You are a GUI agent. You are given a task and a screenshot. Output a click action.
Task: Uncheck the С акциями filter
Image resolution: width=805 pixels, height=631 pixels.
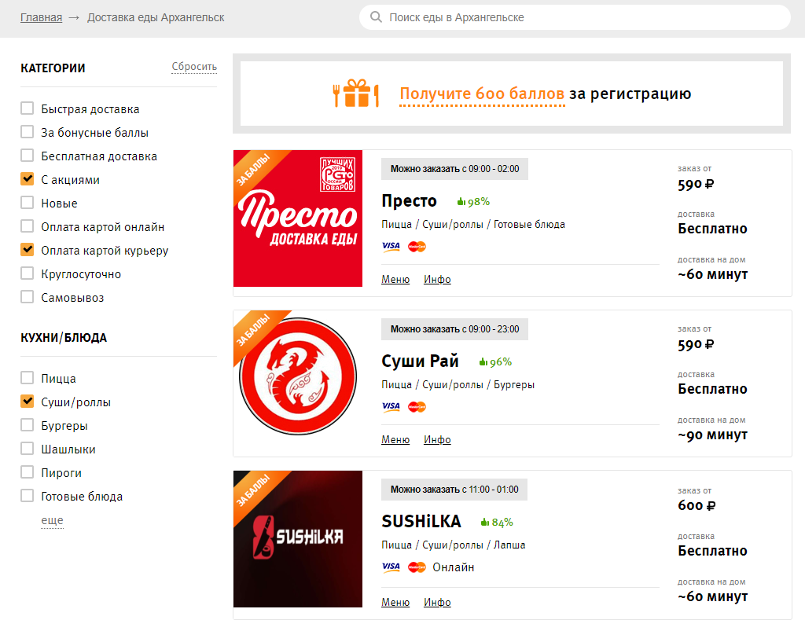coord(28,179)
